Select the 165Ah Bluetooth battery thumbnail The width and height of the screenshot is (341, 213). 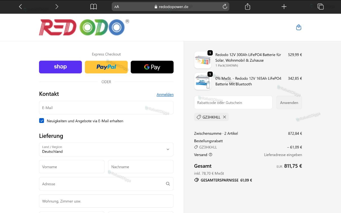[203, 81]
